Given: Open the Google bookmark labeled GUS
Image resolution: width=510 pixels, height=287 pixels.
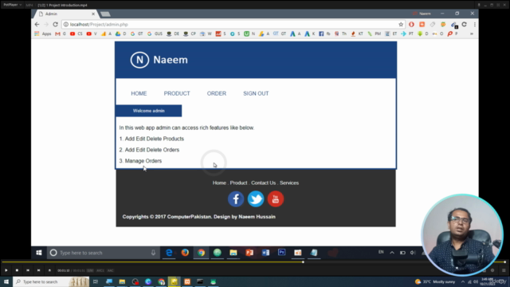Looking at the screenshot, I should point(155,33).
